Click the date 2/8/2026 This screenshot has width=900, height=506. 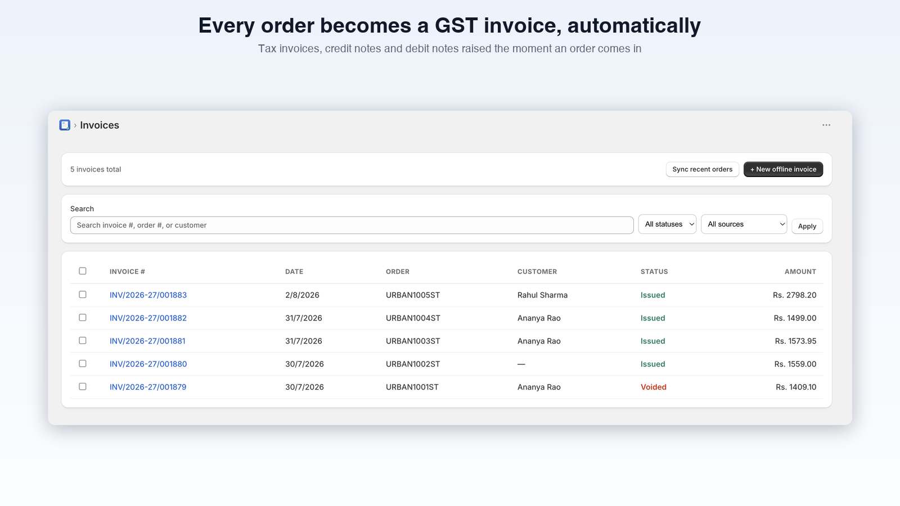302,295
